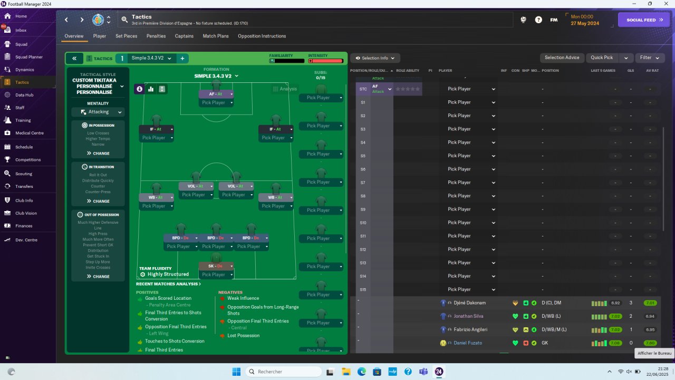The height and width of the screenshot is (380, 675).
Task: Open the Filter dropdown
Action: pyautogui.click(x=650, y=58)
